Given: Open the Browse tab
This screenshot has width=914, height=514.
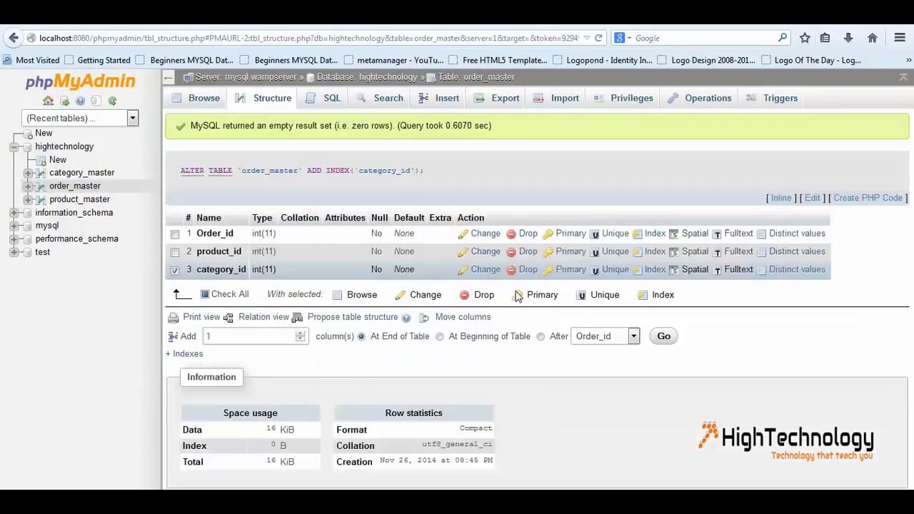Looking at the screenshot, I should pyautogui.click(x=196, y=98).
